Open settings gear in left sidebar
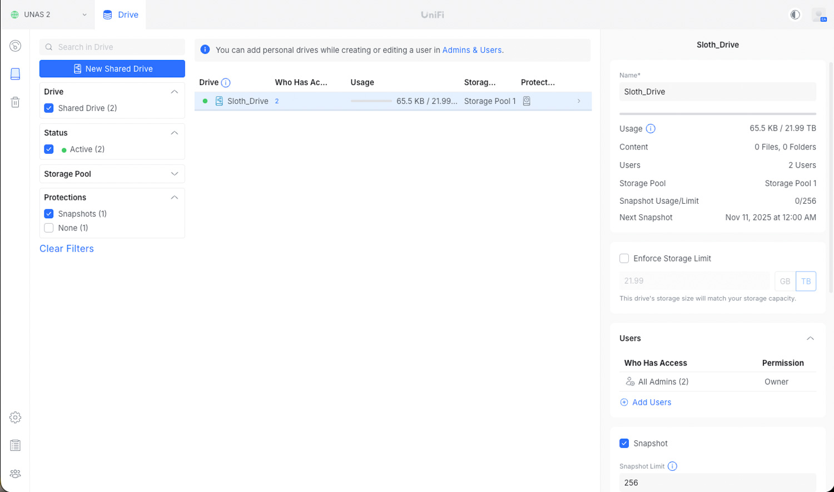 (15, 418)
